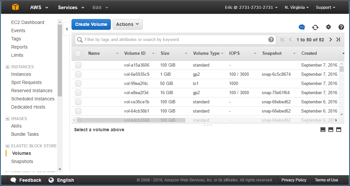
Task: Open Snapshots in sidebar
Action: (x=22, y=161)
